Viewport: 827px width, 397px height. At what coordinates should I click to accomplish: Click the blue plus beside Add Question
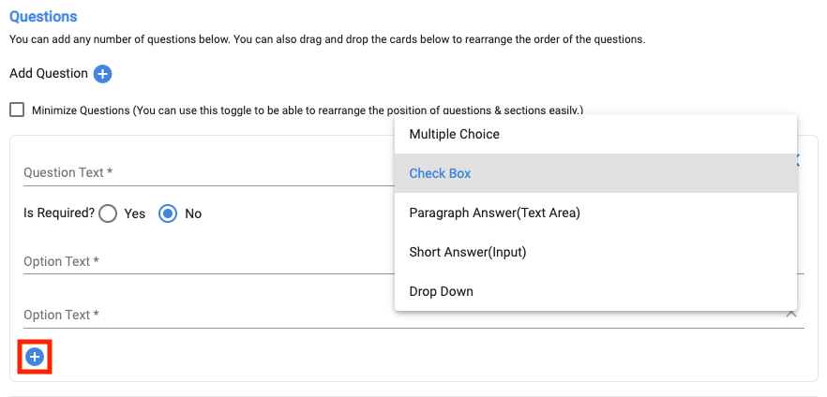pos(102,74)
